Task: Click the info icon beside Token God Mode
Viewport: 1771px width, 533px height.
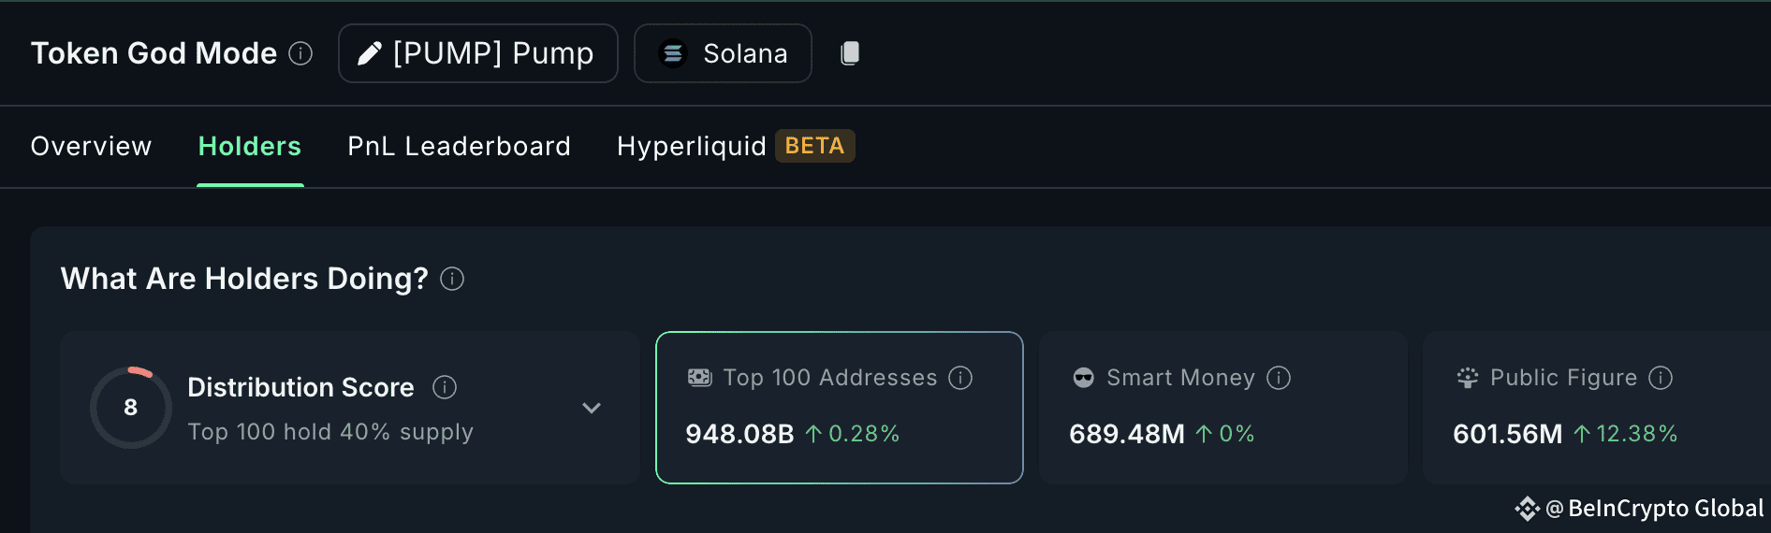Action: pos(300,53)
